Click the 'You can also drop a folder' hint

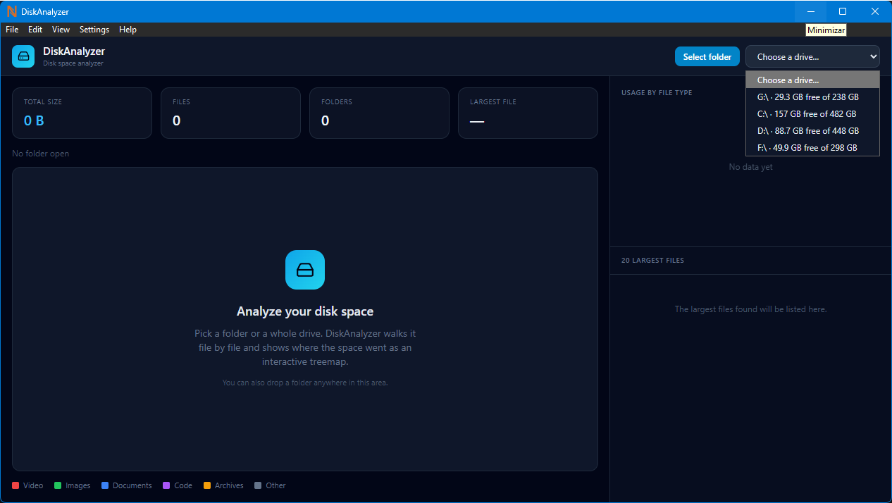click(305, 383)
